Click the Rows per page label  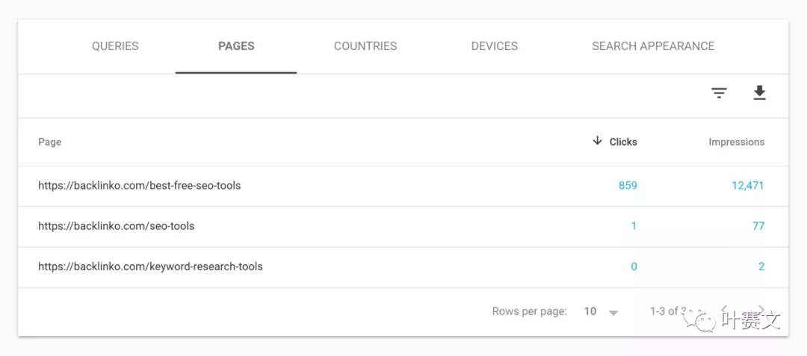(530, 311)
